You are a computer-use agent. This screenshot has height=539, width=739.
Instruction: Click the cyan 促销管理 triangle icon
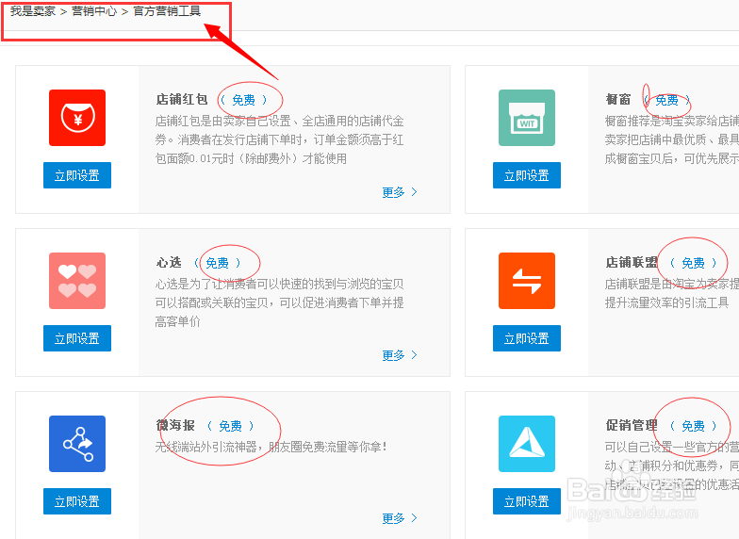(x=527, y=444)
